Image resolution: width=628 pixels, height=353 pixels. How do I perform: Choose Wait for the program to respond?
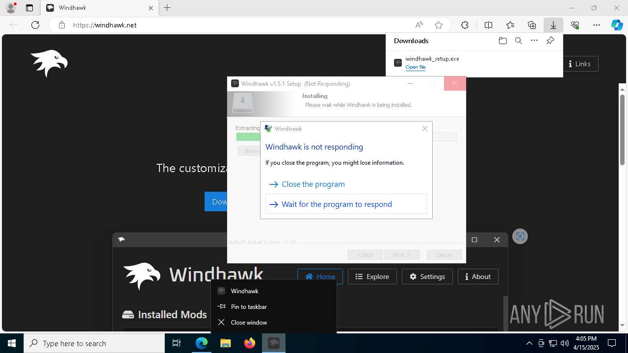click(346, 204)
